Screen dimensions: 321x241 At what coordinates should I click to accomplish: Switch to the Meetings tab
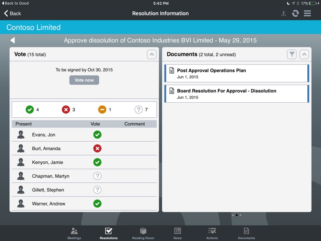(x=74, y=233)
